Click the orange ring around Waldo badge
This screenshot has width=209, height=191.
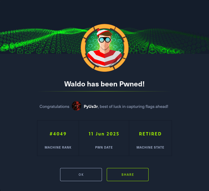(x=83, y=48)
